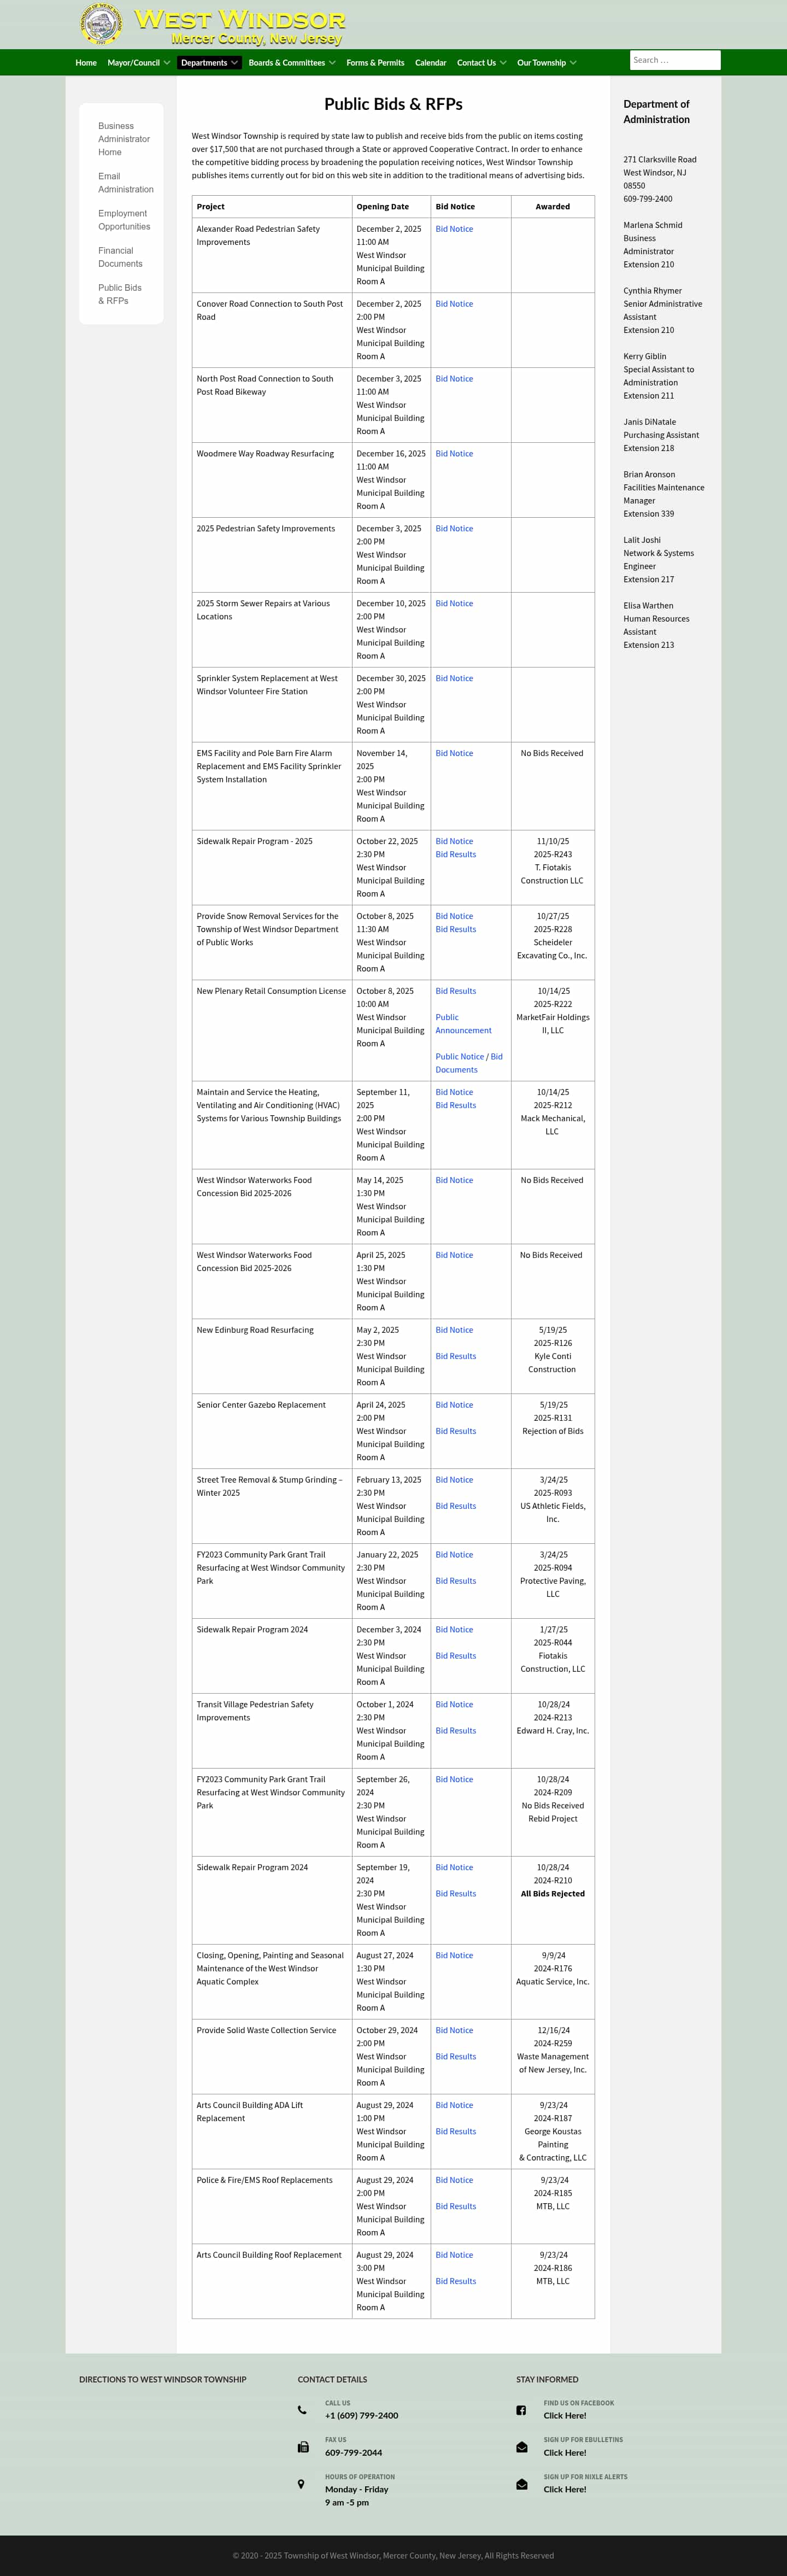This screenshot has width=787, height=2576.
Task: Click Here link for eBulletins signup
Action: [x=565, y=2453]
